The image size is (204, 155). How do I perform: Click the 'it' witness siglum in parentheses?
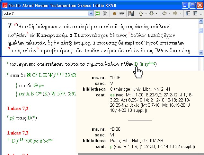(x=142, y=64)
